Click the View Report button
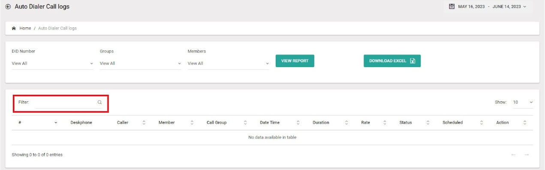Screen dimensions: 545x170 [x=295, y=61]
